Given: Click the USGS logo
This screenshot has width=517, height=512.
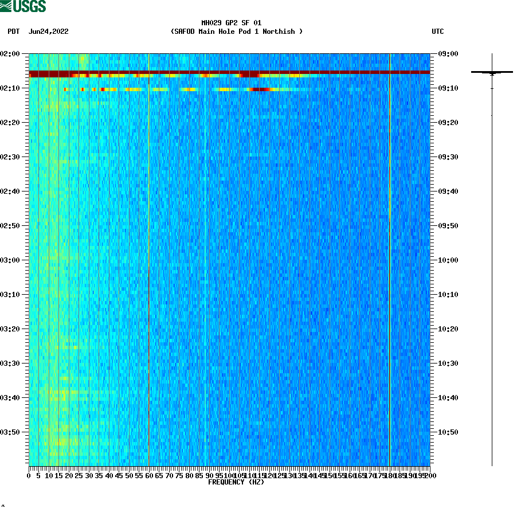Looking at the screenshot, I should point(23,6).
